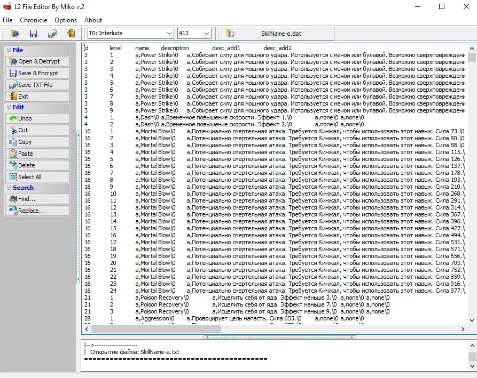The image size is (477, 378).
Task: Click the desc_add1 column header text
Action: tap(226, 48)
